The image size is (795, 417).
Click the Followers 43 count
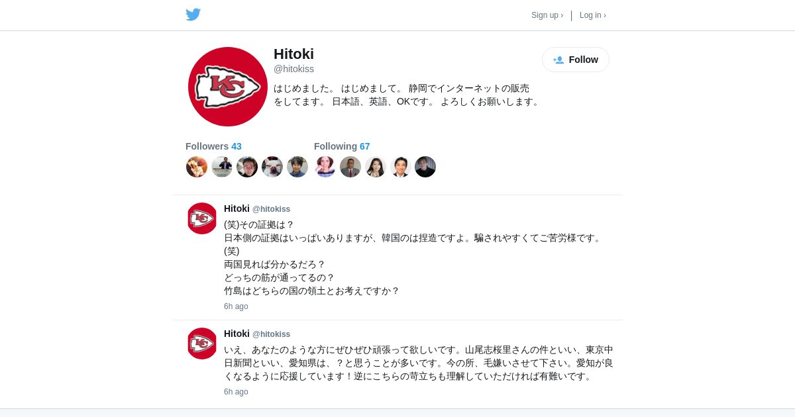[x=213, y=146]
